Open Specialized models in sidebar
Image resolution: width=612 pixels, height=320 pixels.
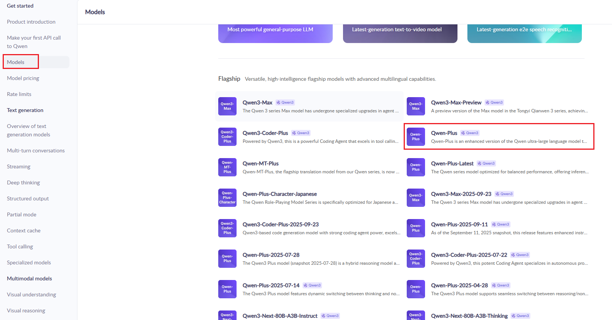(29, 262)
